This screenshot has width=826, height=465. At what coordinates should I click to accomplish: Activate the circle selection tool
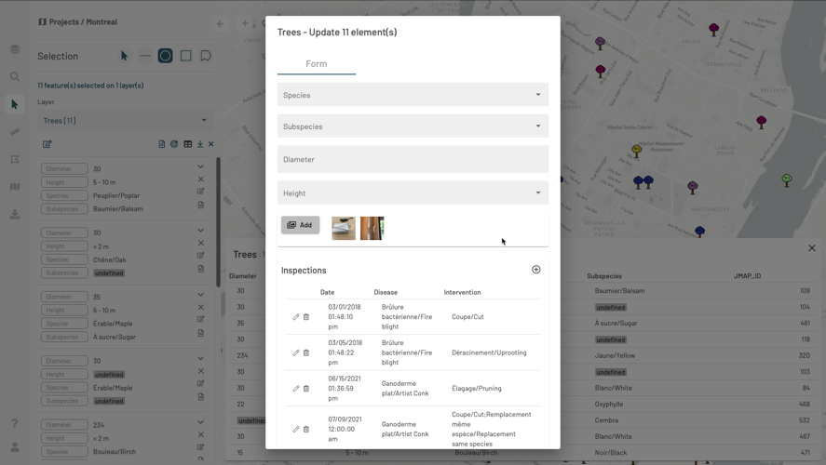coord(165,56)
